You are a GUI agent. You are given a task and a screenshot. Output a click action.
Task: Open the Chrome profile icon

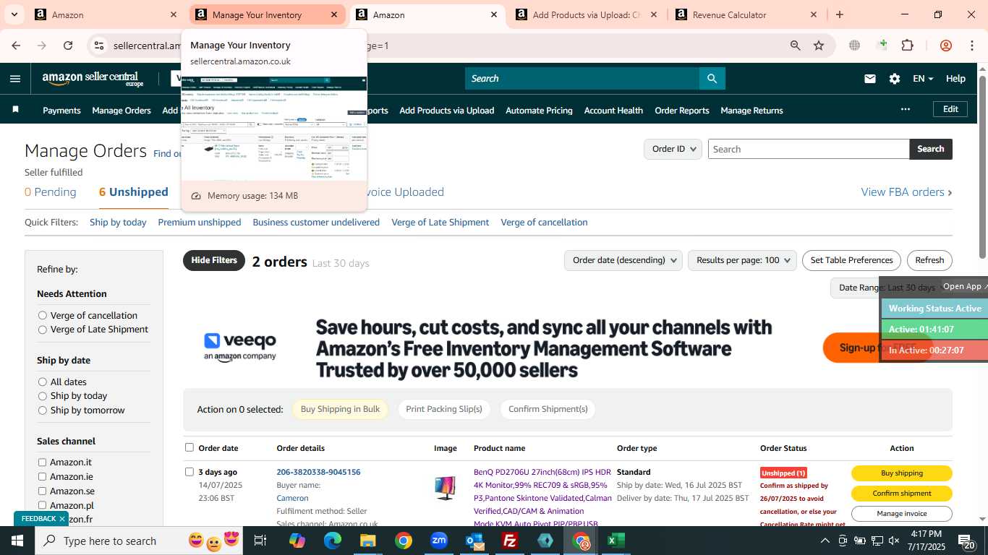946,46
